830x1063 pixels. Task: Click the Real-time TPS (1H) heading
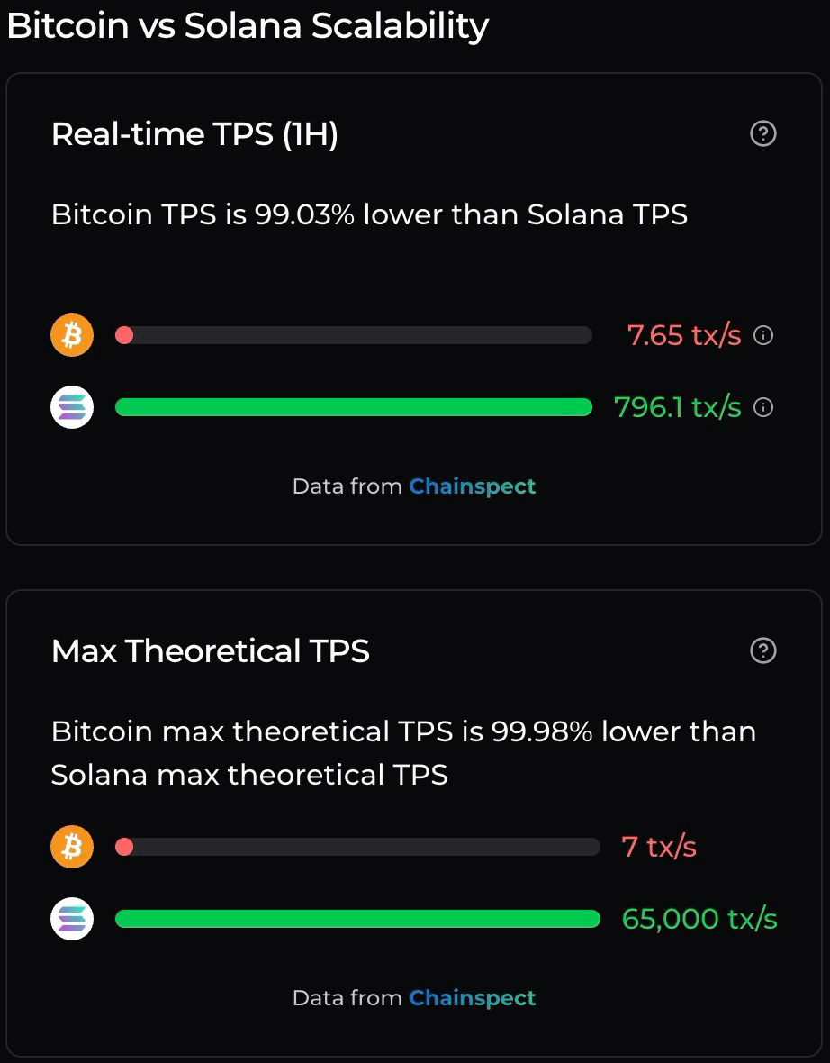click(194, 134)
